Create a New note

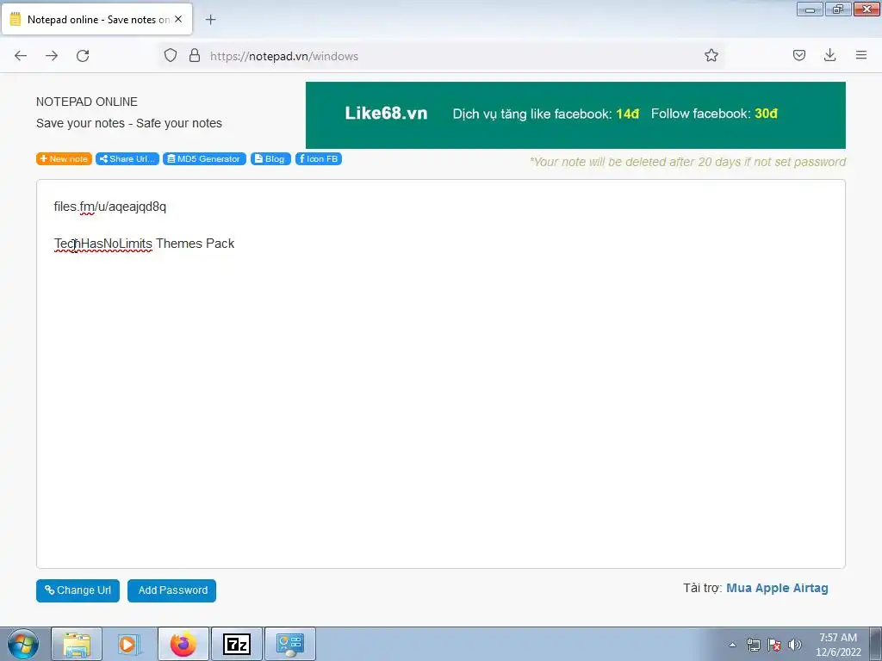click(64, 159)
